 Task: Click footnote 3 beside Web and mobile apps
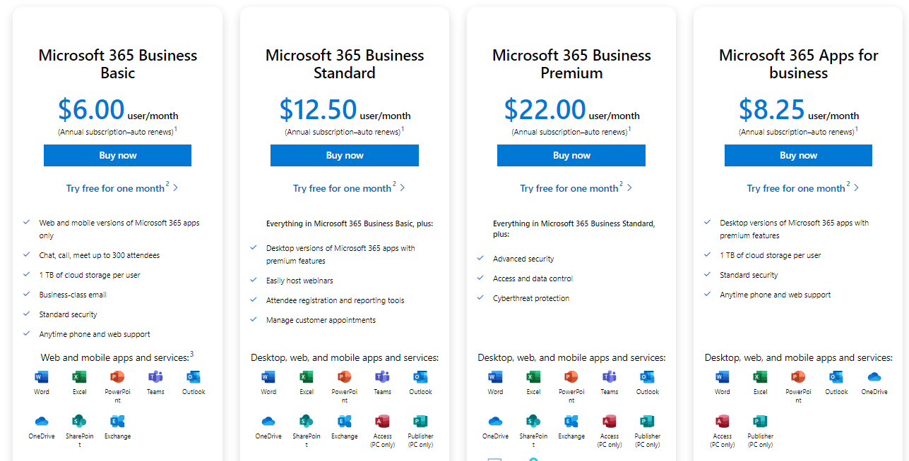(191, 354)
